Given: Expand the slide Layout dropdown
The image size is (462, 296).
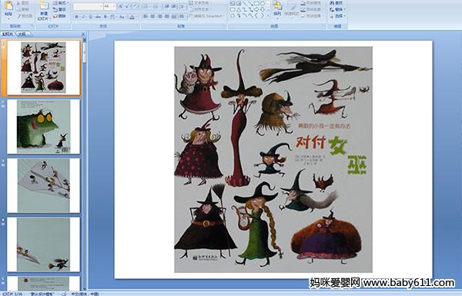Looking at the screenshot, I should 60,3.
